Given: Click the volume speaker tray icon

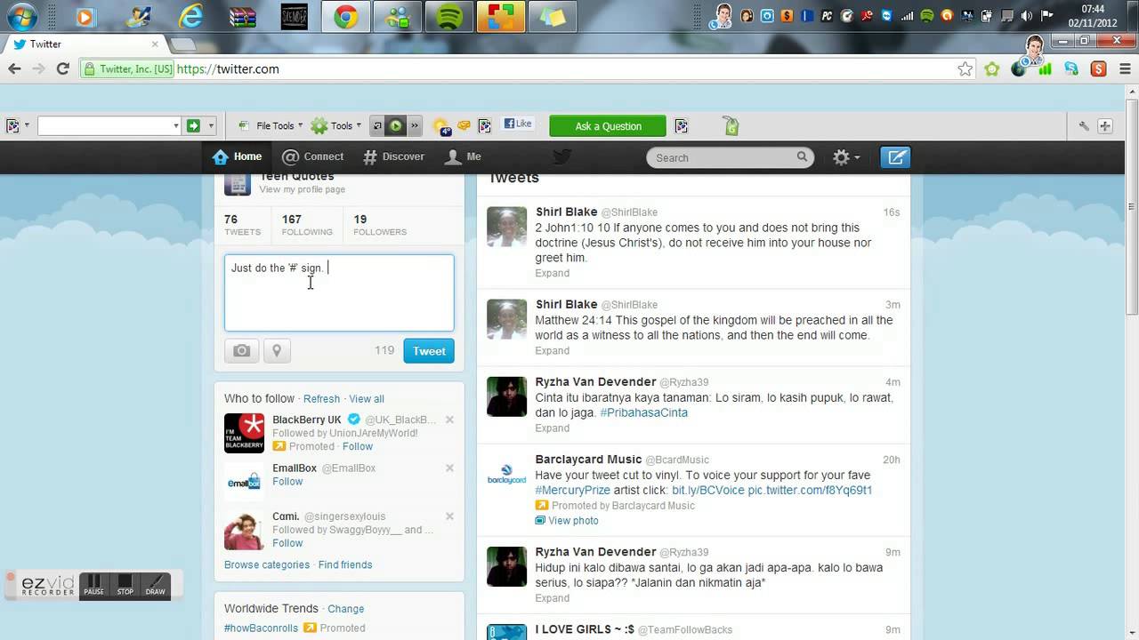Looking at the screenshot, I should (1027, 15).
